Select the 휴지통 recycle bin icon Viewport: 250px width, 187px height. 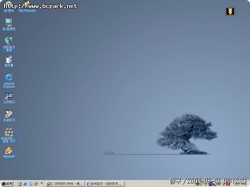[x=9, y=61]
